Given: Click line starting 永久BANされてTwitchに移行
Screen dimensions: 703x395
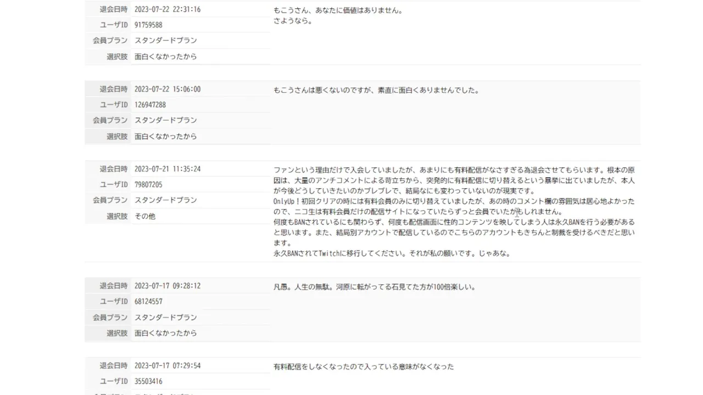Looking at the screenshot, I should point(392,253).
